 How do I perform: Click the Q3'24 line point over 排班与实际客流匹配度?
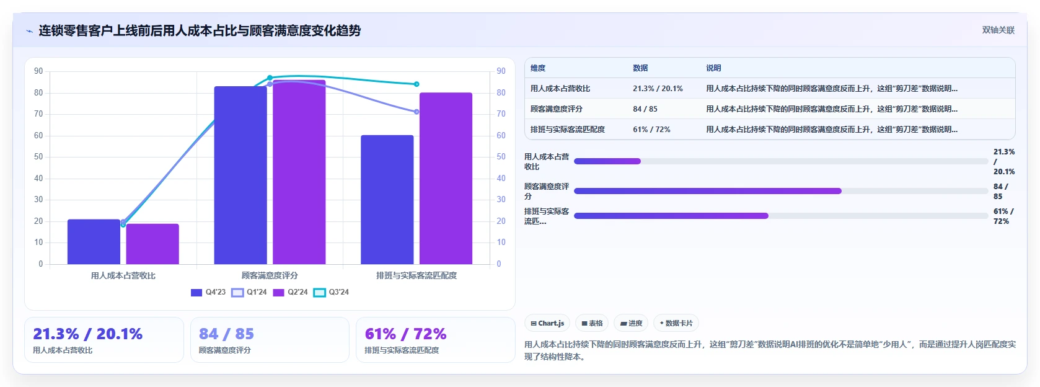(416, 84)
